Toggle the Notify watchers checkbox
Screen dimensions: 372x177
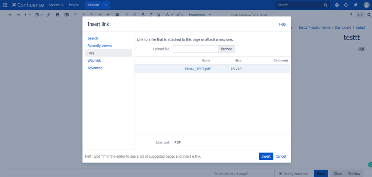point(281,173)
